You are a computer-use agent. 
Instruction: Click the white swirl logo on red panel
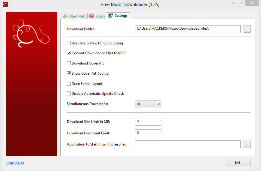pyautogui.click(x=31, y=33)
